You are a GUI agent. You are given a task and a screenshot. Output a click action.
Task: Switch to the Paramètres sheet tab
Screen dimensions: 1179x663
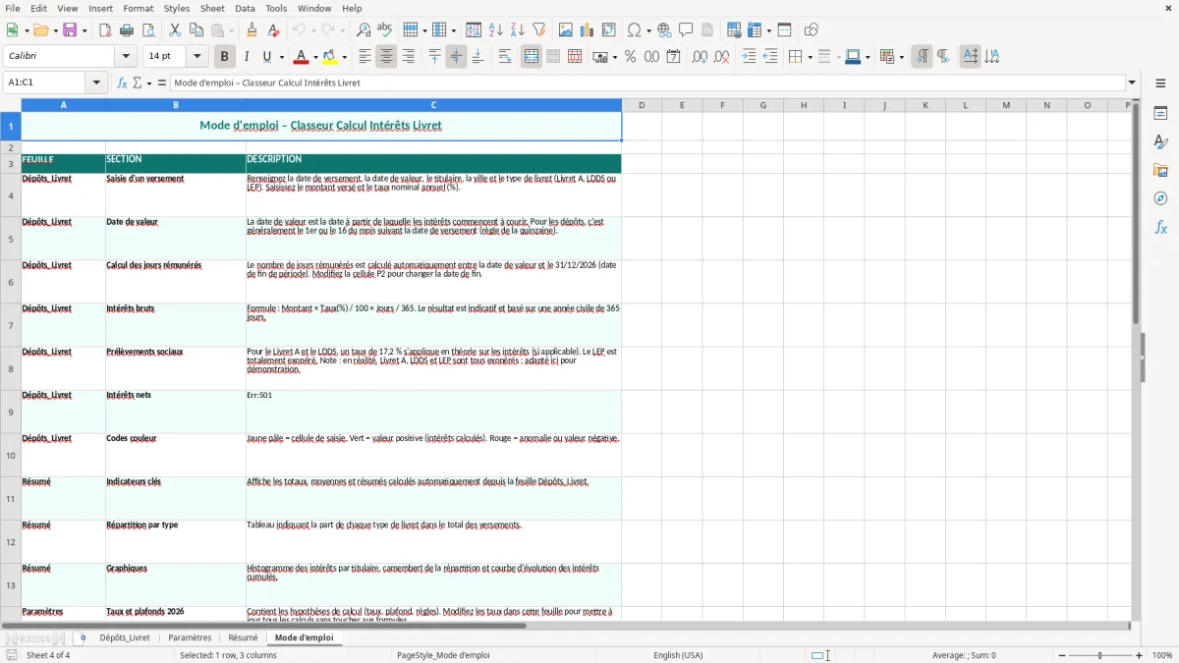190,637
